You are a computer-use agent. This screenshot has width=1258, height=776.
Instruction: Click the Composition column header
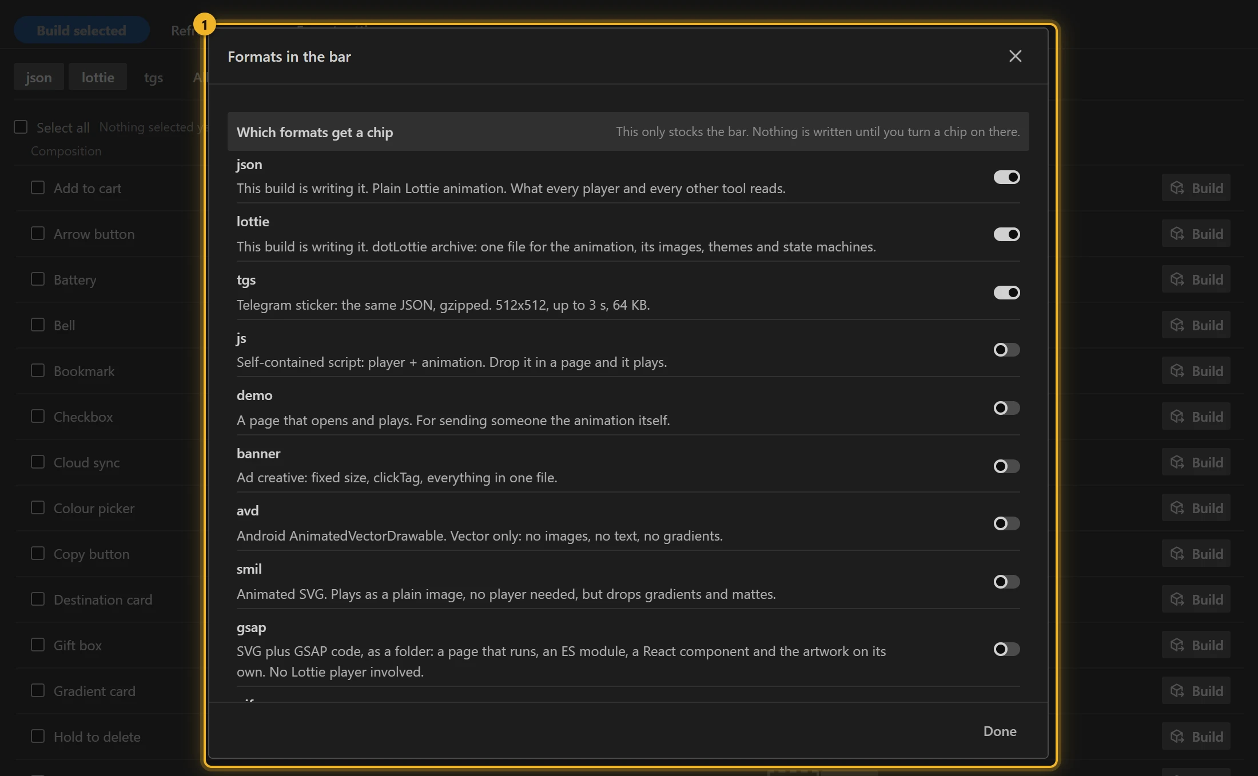click(x=66, y=151)
